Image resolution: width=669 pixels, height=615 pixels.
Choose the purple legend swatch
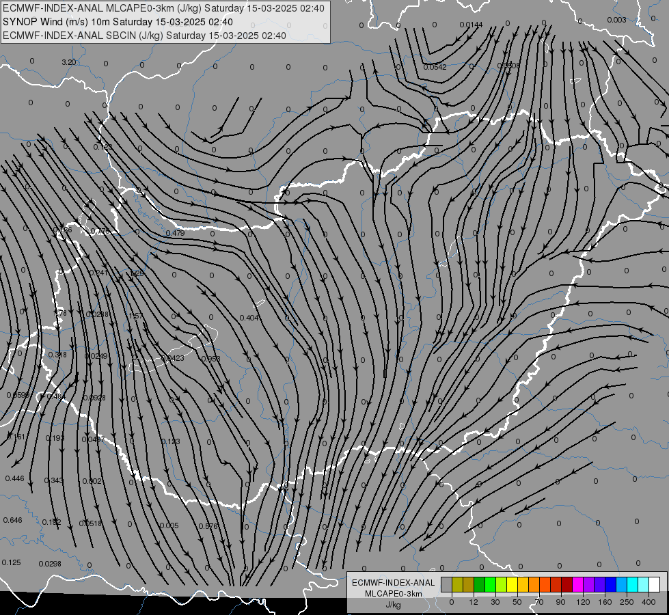pyautogui.click(x=589, y=584)
